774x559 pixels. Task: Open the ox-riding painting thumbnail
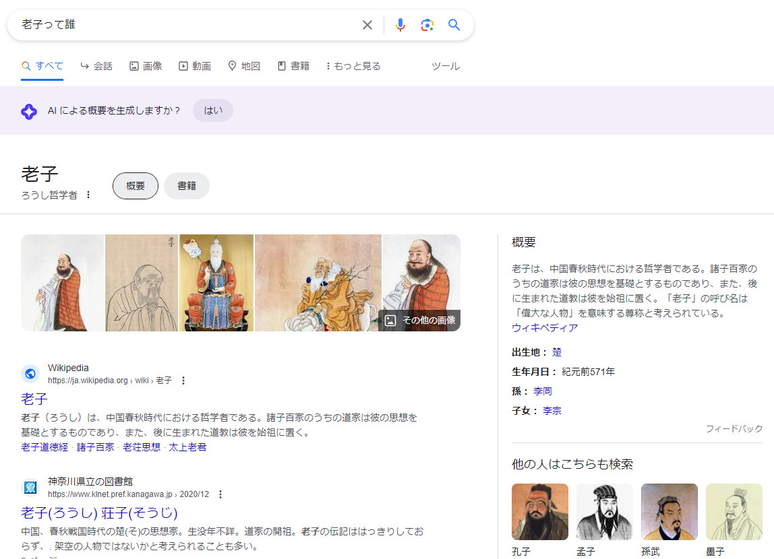[x=318, y=282]
